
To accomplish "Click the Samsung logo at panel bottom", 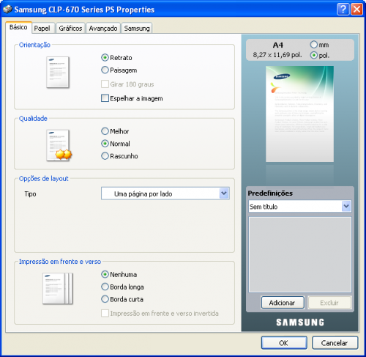I will click(300, 323).
